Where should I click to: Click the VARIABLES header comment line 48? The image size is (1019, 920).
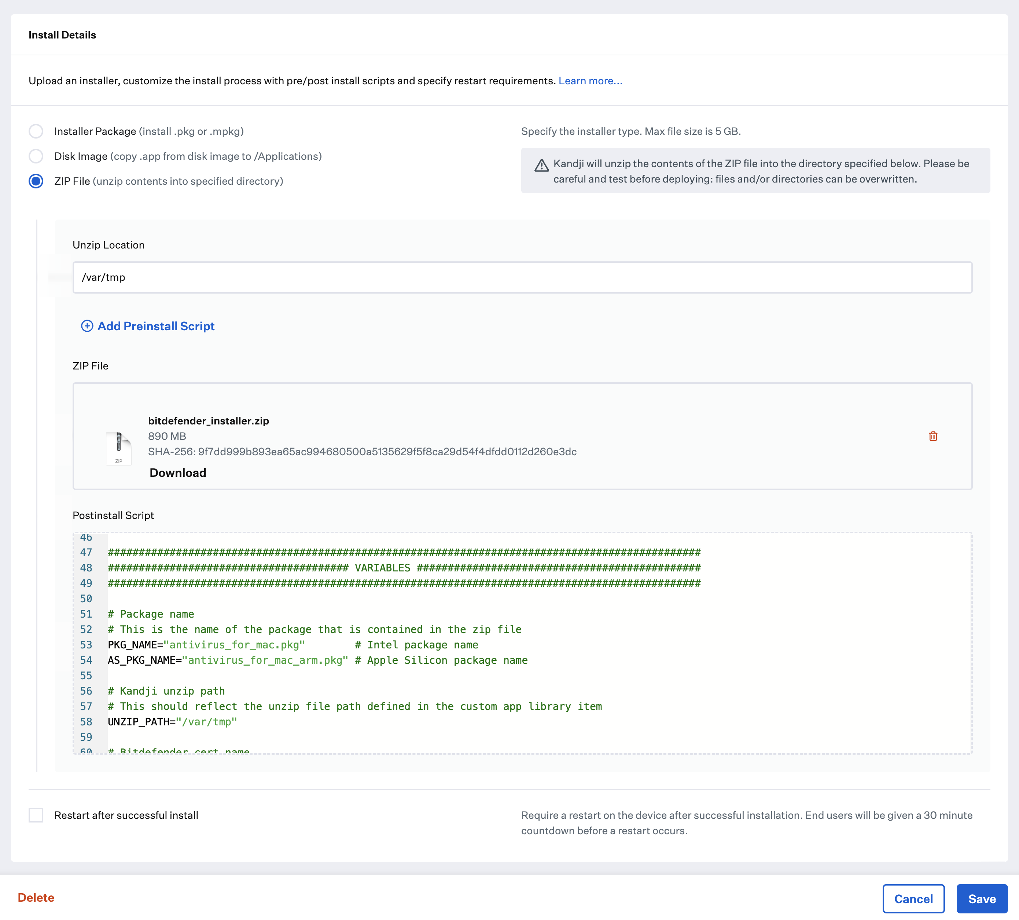(404, 568)
